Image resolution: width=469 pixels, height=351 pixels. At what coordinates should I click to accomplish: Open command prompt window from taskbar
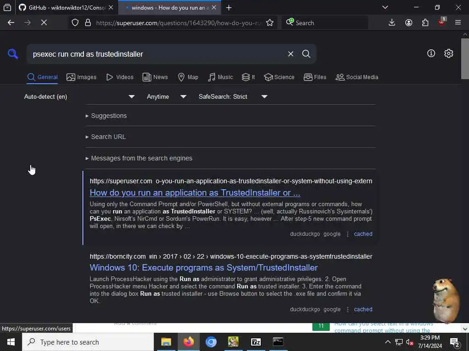[278, 342]
